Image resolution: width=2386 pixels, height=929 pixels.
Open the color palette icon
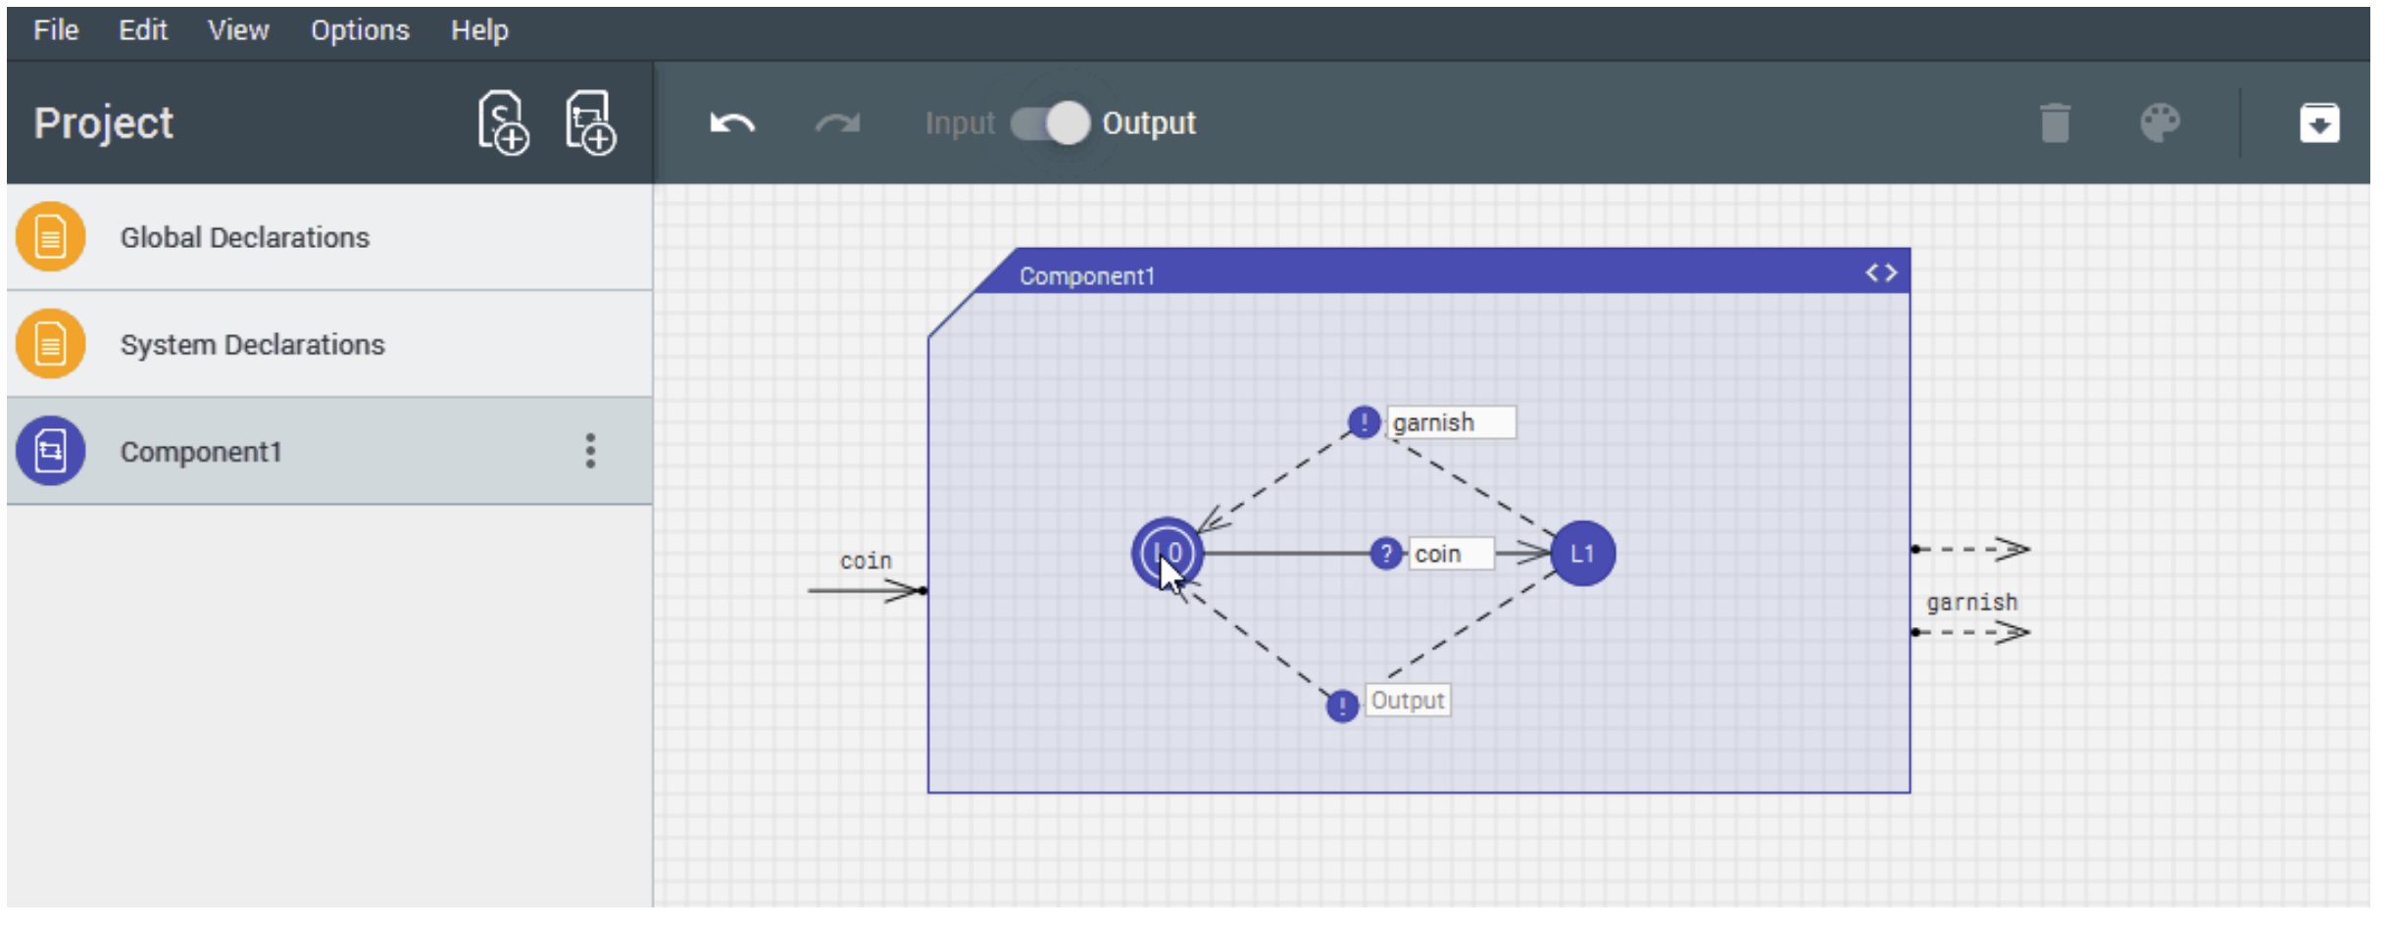[x=2160, y=123]
